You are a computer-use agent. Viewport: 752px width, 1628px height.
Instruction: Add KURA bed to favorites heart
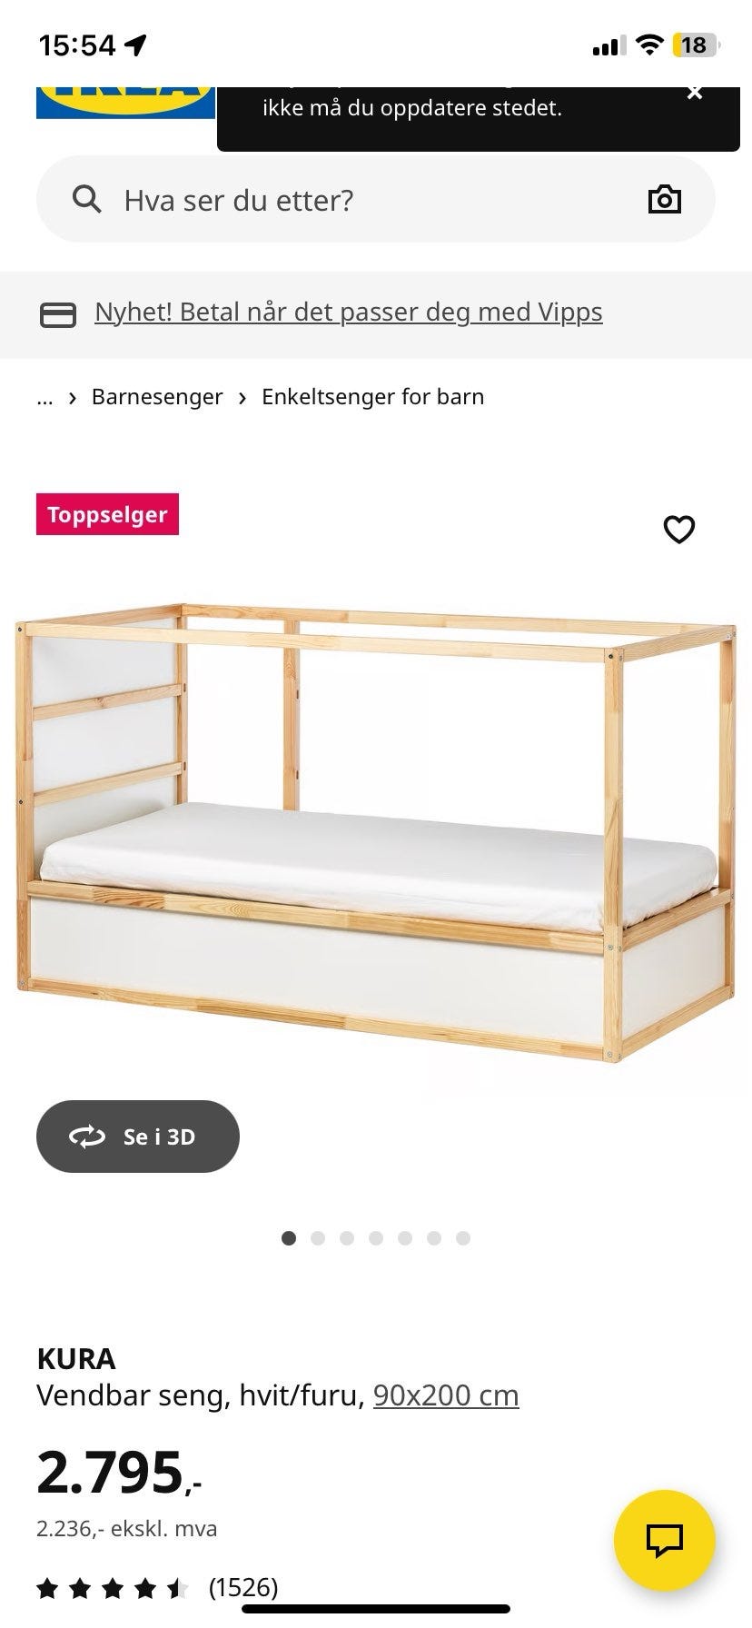678,529
